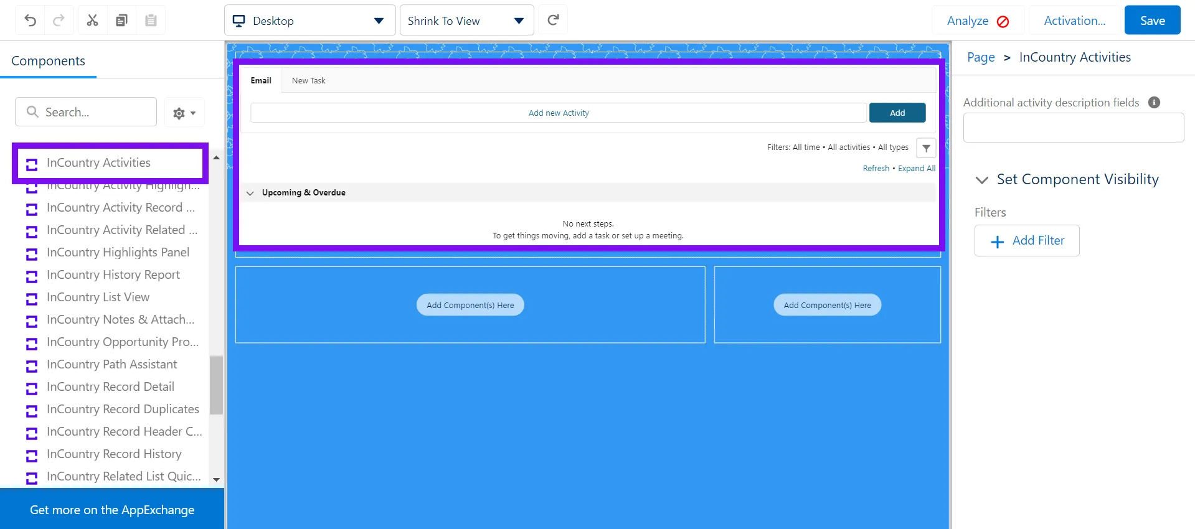The width and height of the screenshot is (1195, 529).
Task: Open the Desktop form factor dropdown
Action: pyautogui.click(x=309, y=21)
